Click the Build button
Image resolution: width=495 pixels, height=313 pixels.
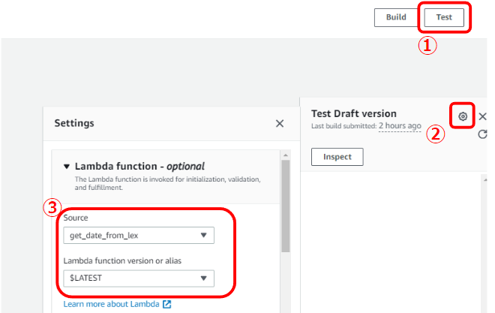(x=396, y=17)
